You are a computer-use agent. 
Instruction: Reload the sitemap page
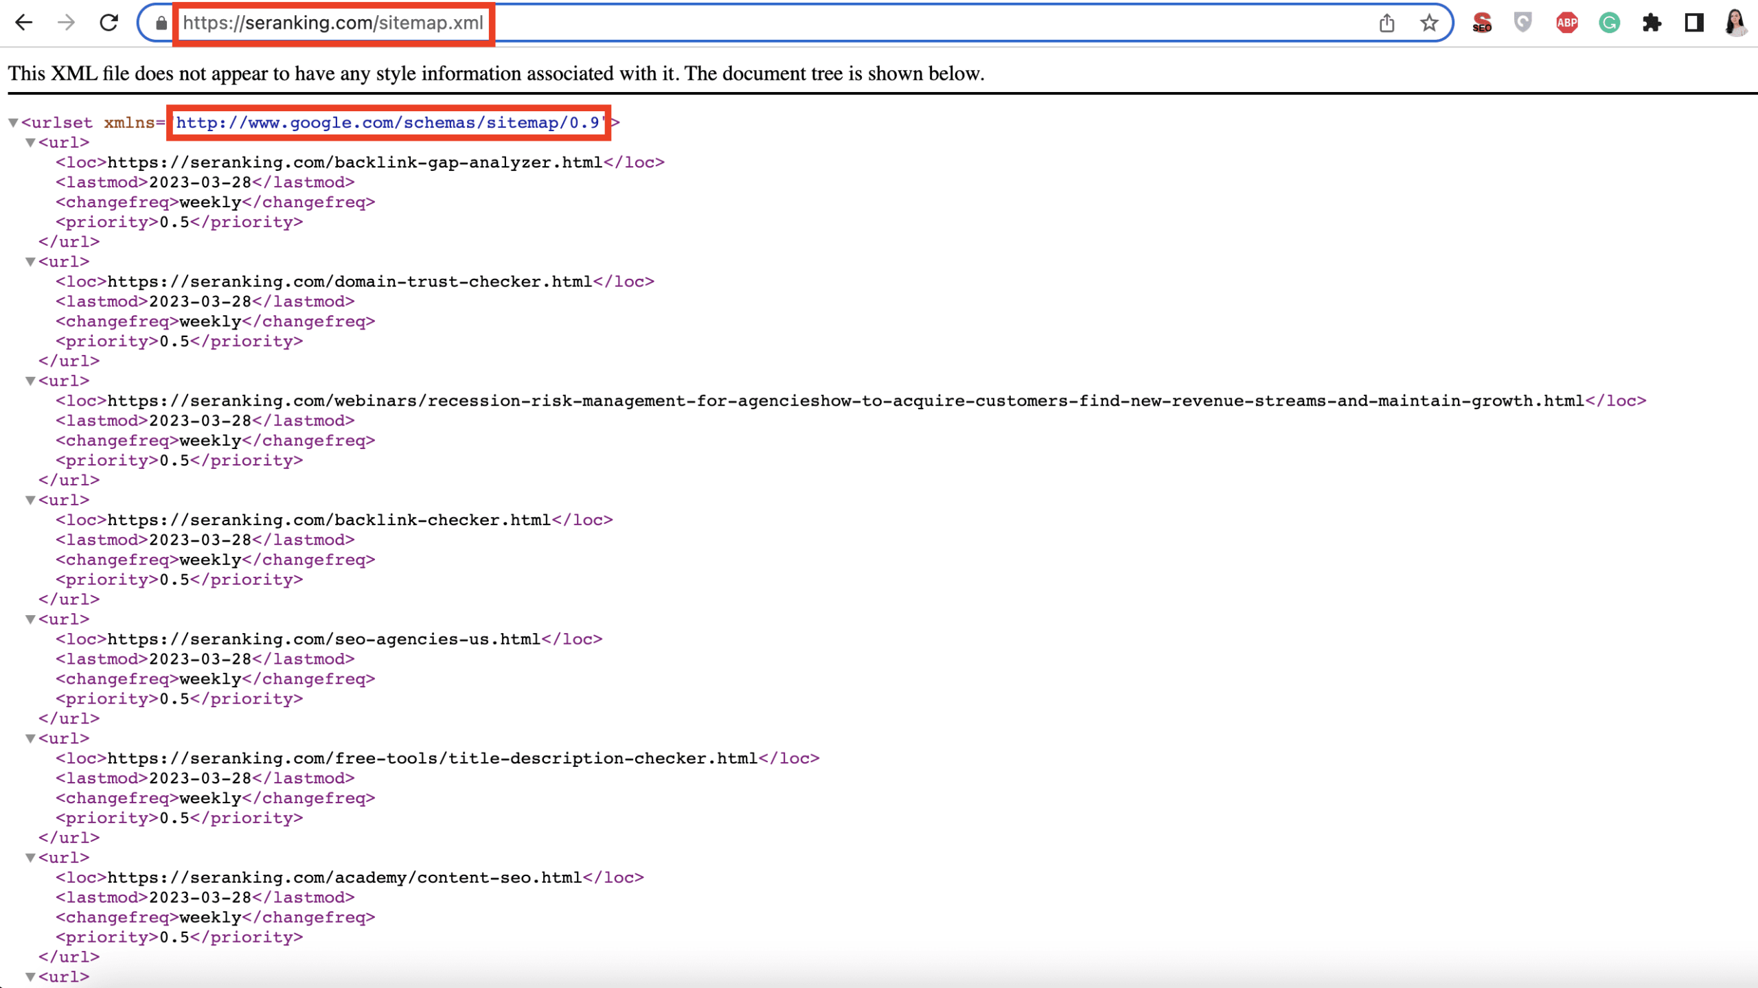(x=109, y=23)
